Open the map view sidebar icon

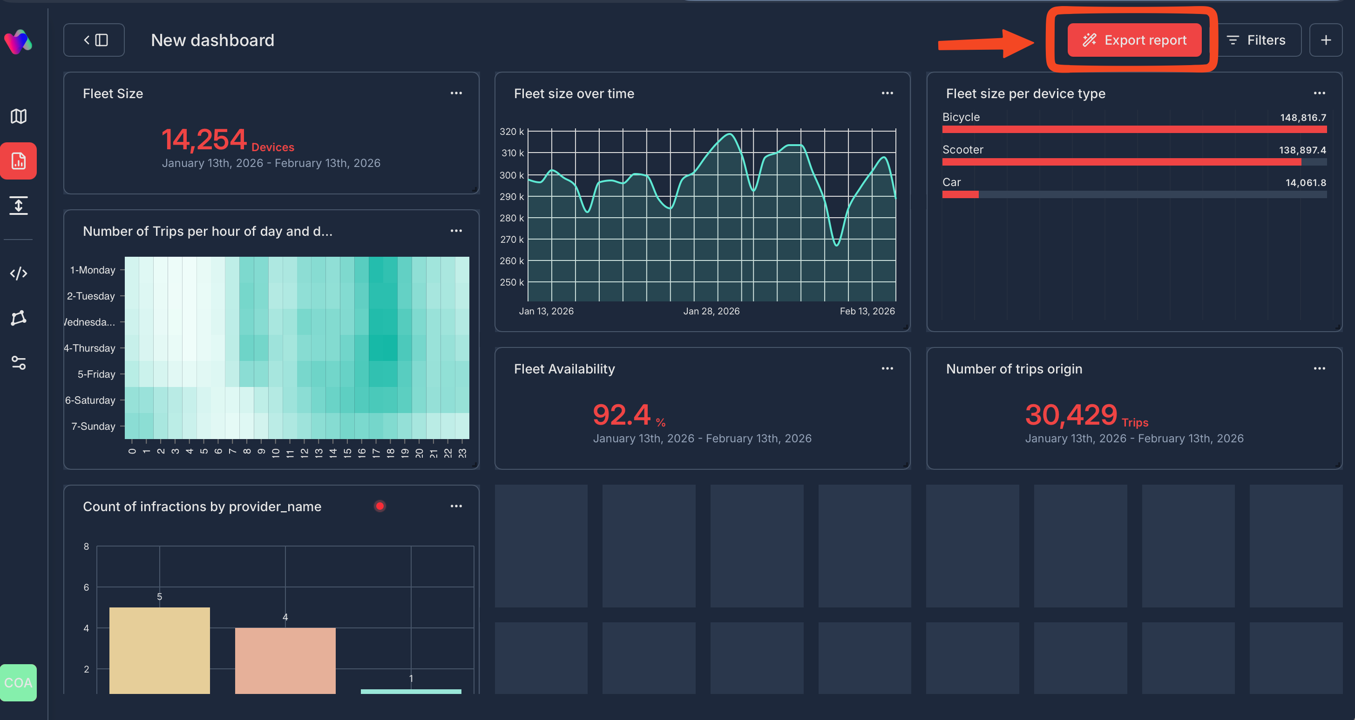pos(19,116)
